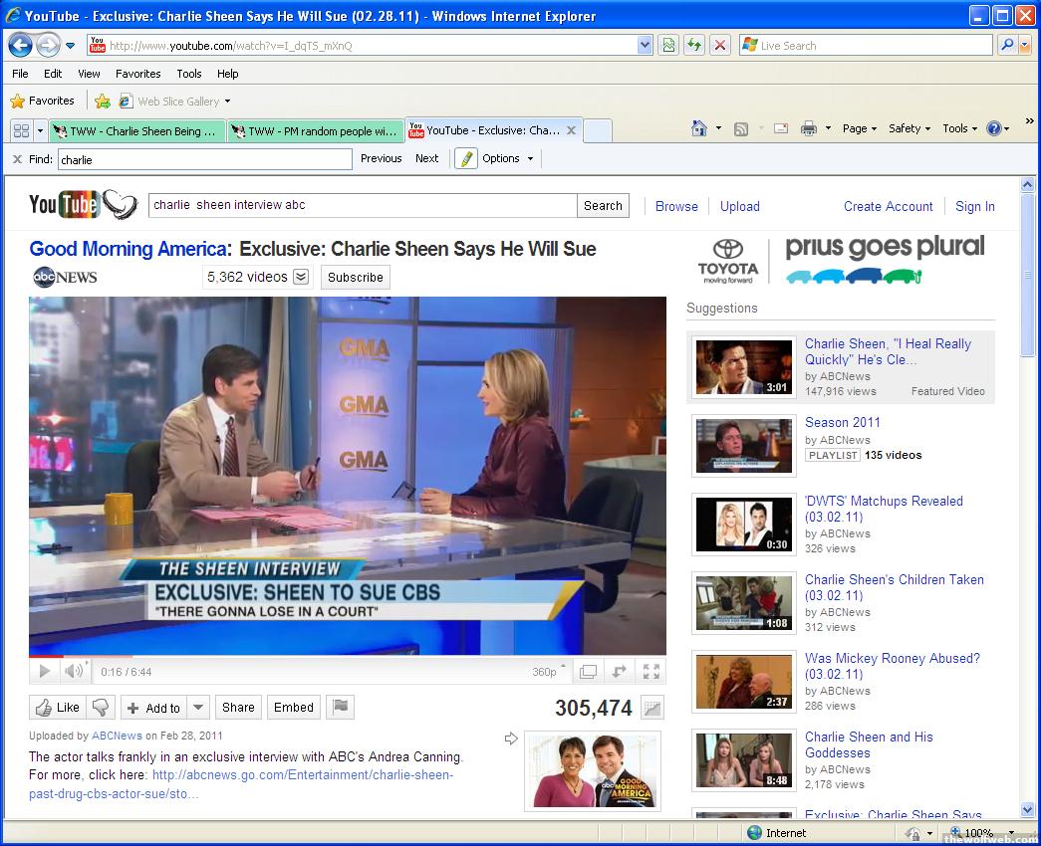This screenshot has width=1041, height=846.
Task: Stop loading with the red X button
Action: pyautogui.click(x=719, y=45)
